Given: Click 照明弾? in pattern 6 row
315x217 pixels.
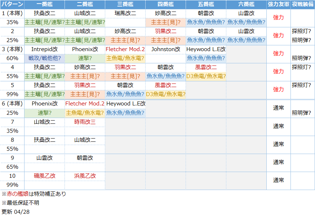Looking at the screenshot, I should (x=301, y=113).
